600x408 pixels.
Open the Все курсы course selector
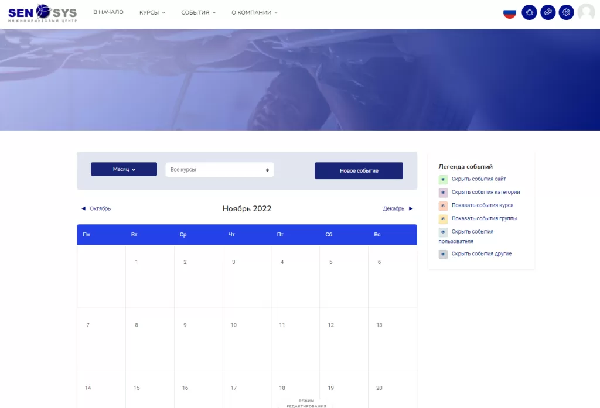point(220,169)
